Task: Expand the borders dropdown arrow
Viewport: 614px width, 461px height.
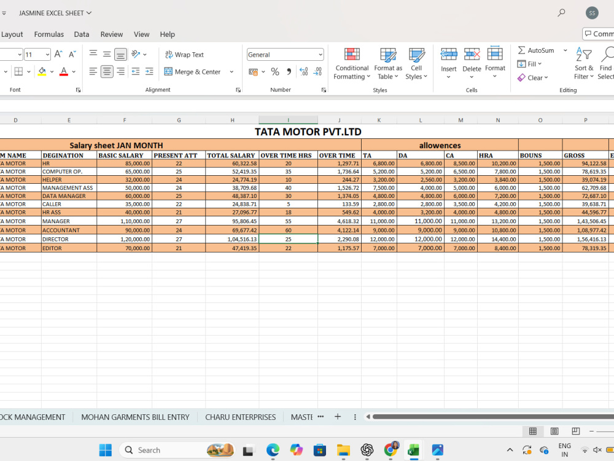Action: tap(29, 72)
